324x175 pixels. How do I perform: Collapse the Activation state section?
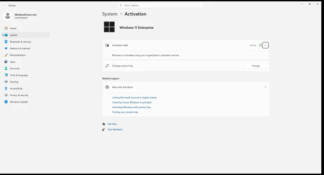[x=265, y=45]
